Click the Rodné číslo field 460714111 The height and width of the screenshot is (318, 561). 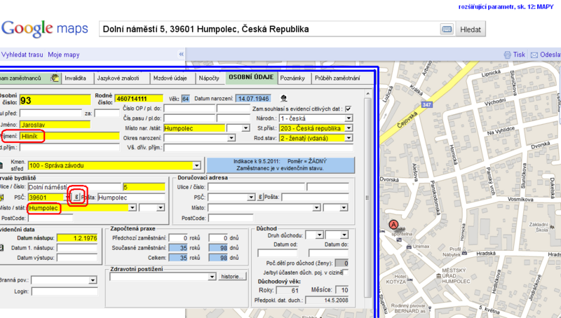pyautogui.click(x=139, y=98)
